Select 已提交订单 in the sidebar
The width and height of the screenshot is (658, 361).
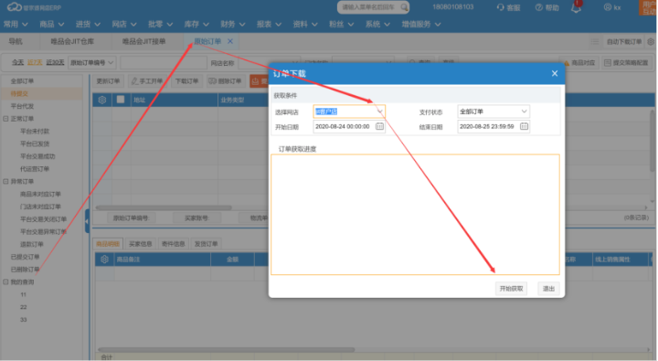[26, 257]
